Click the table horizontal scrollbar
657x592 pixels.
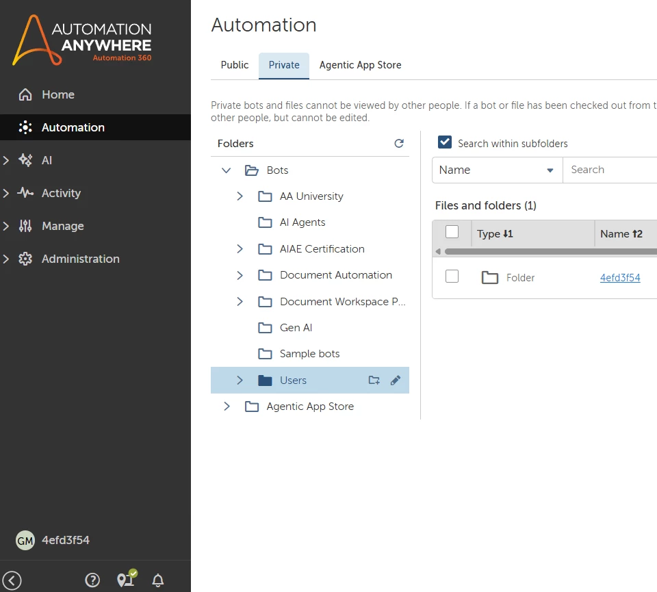(x=550, y=251)
